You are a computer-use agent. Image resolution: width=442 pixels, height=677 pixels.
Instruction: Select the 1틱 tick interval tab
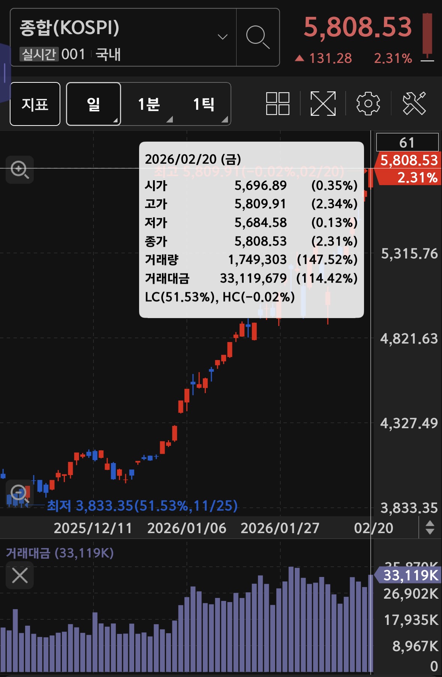click(204, 104)
